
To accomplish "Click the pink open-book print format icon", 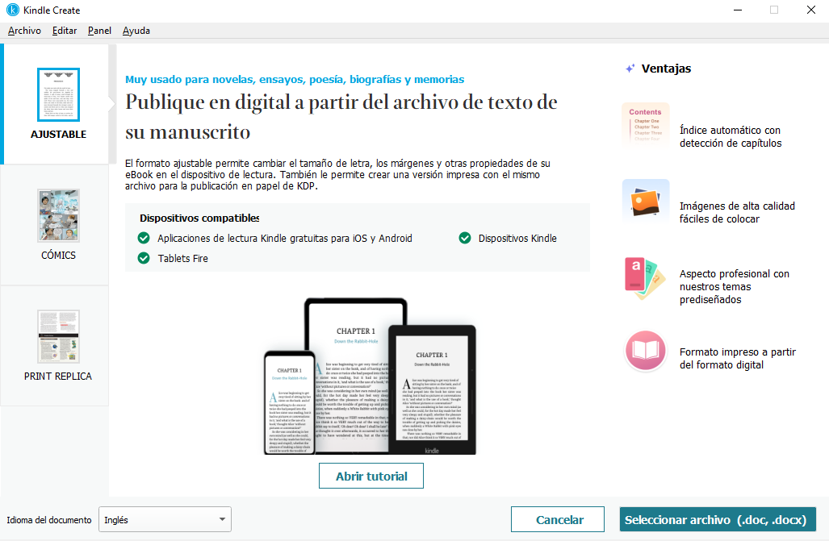I will click(x=645, y=351).
